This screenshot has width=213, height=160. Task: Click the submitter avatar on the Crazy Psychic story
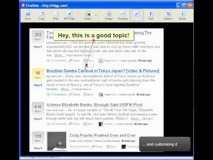pyautogui.click(x=123, y=147)
